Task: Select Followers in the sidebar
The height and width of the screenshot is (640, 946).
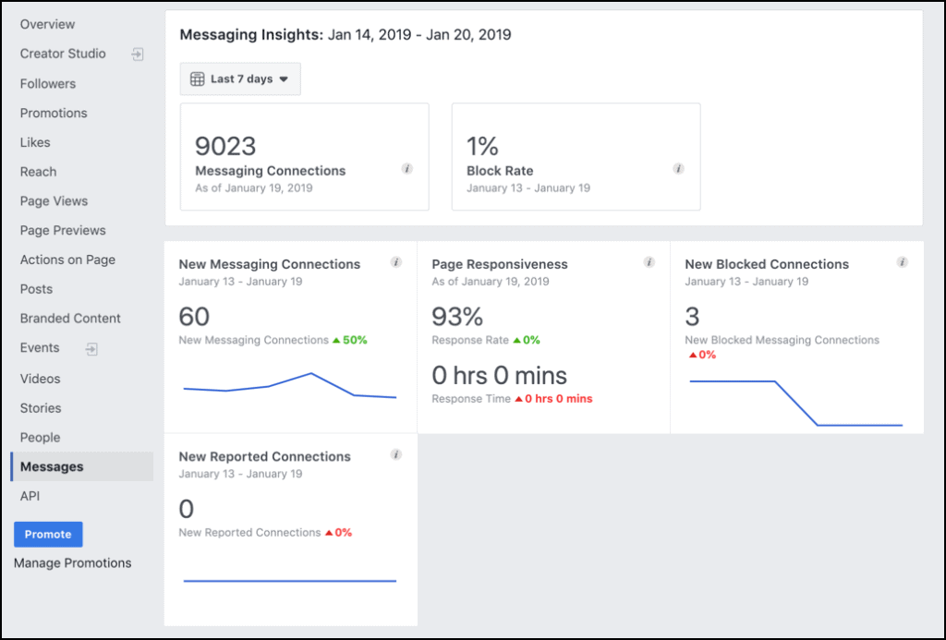Action: (48, 83)
